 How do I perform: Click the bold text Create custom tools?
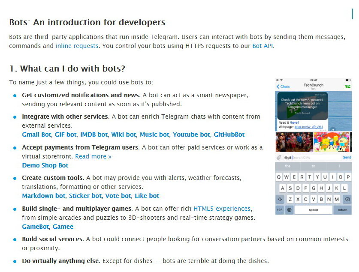pos(53,178)
